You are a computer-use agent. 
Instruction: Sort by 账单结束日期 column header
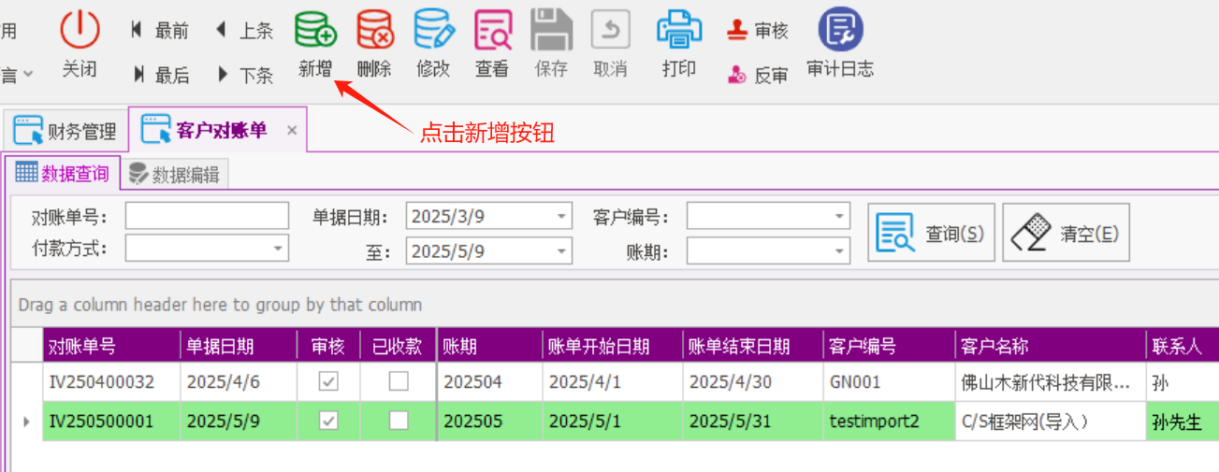point(752,346)
